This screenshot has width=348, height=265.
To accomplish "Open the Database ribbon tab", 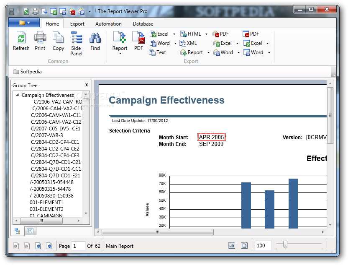I will (x=143, y=24).
